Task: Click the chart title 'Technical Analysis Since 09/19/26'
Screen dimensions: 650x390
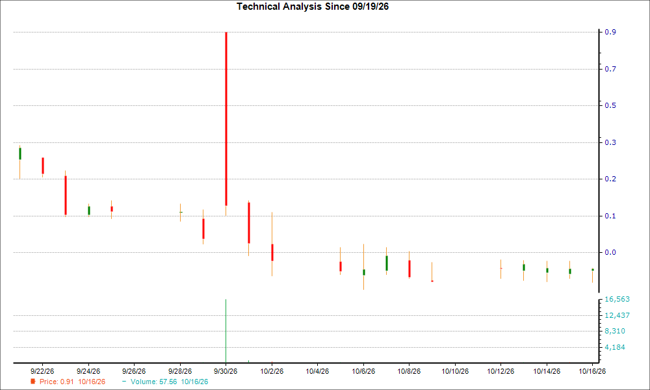Action: pos(313,6)
